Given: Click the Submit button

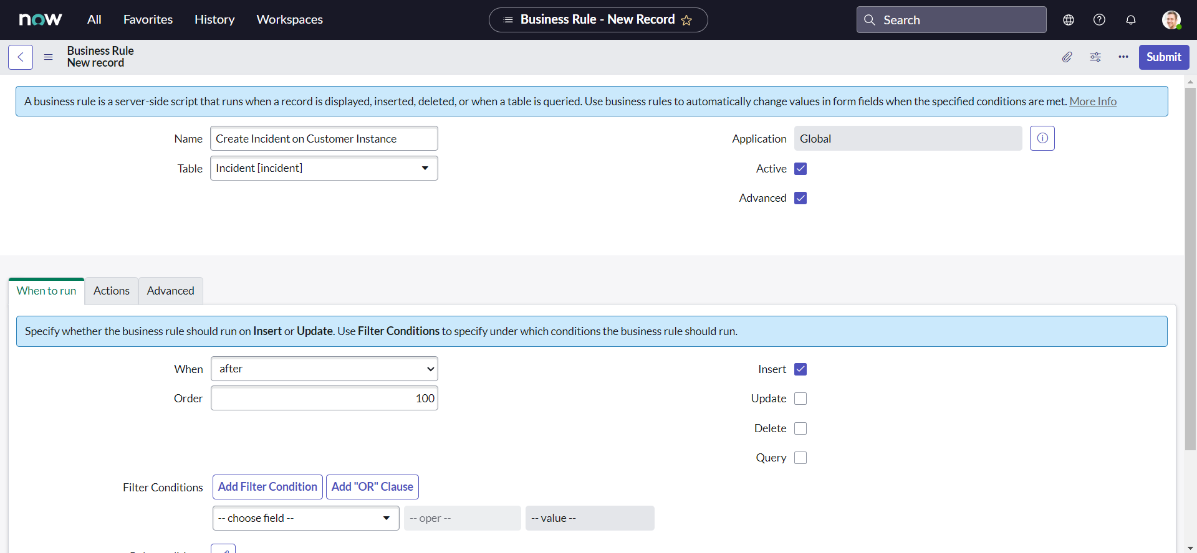Looking at the screenshot, I should [x=1164, y=57].
